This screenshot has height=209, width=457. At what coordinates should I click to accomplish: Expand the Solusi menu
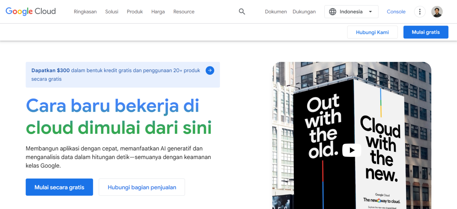(112, 12)
